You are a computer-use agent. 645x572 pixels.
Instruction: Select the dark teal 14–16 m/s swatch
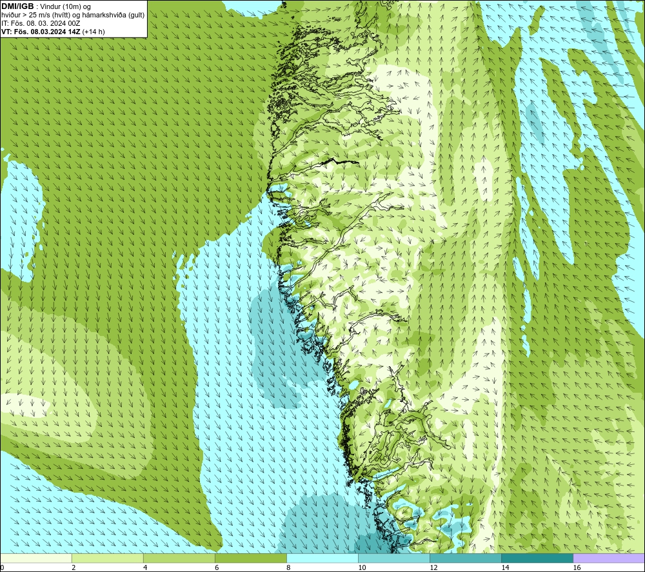537,558
